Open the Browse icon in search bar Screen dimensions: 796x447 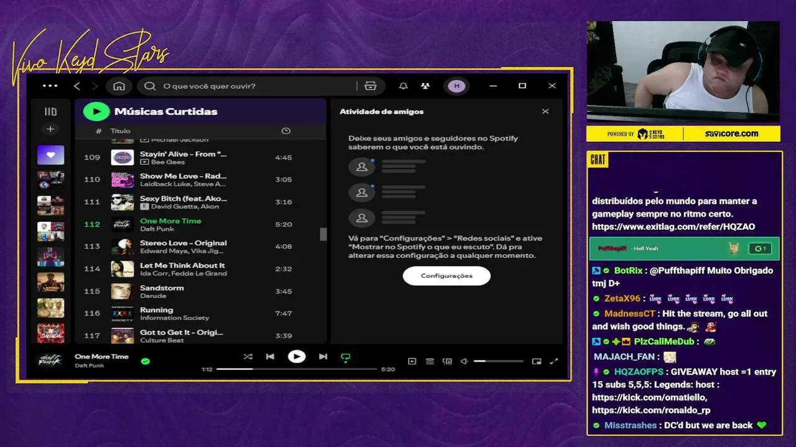pyautogui.click(x=371, y=86)
